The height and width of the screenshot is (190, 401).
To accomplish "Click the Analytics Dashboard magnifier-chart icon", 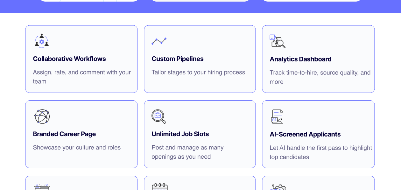I will pyautogui.click(x=278, y=41).
